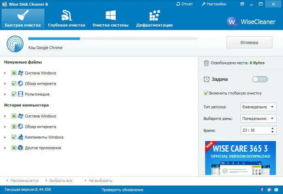Uncheck Обзор интернета in Ненужные файлы
This screenshot has width=283, height=194.
14,83
